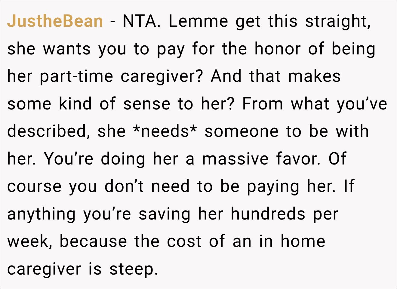
Task: Click the word paying in the comment
Action: pos(273,187)
